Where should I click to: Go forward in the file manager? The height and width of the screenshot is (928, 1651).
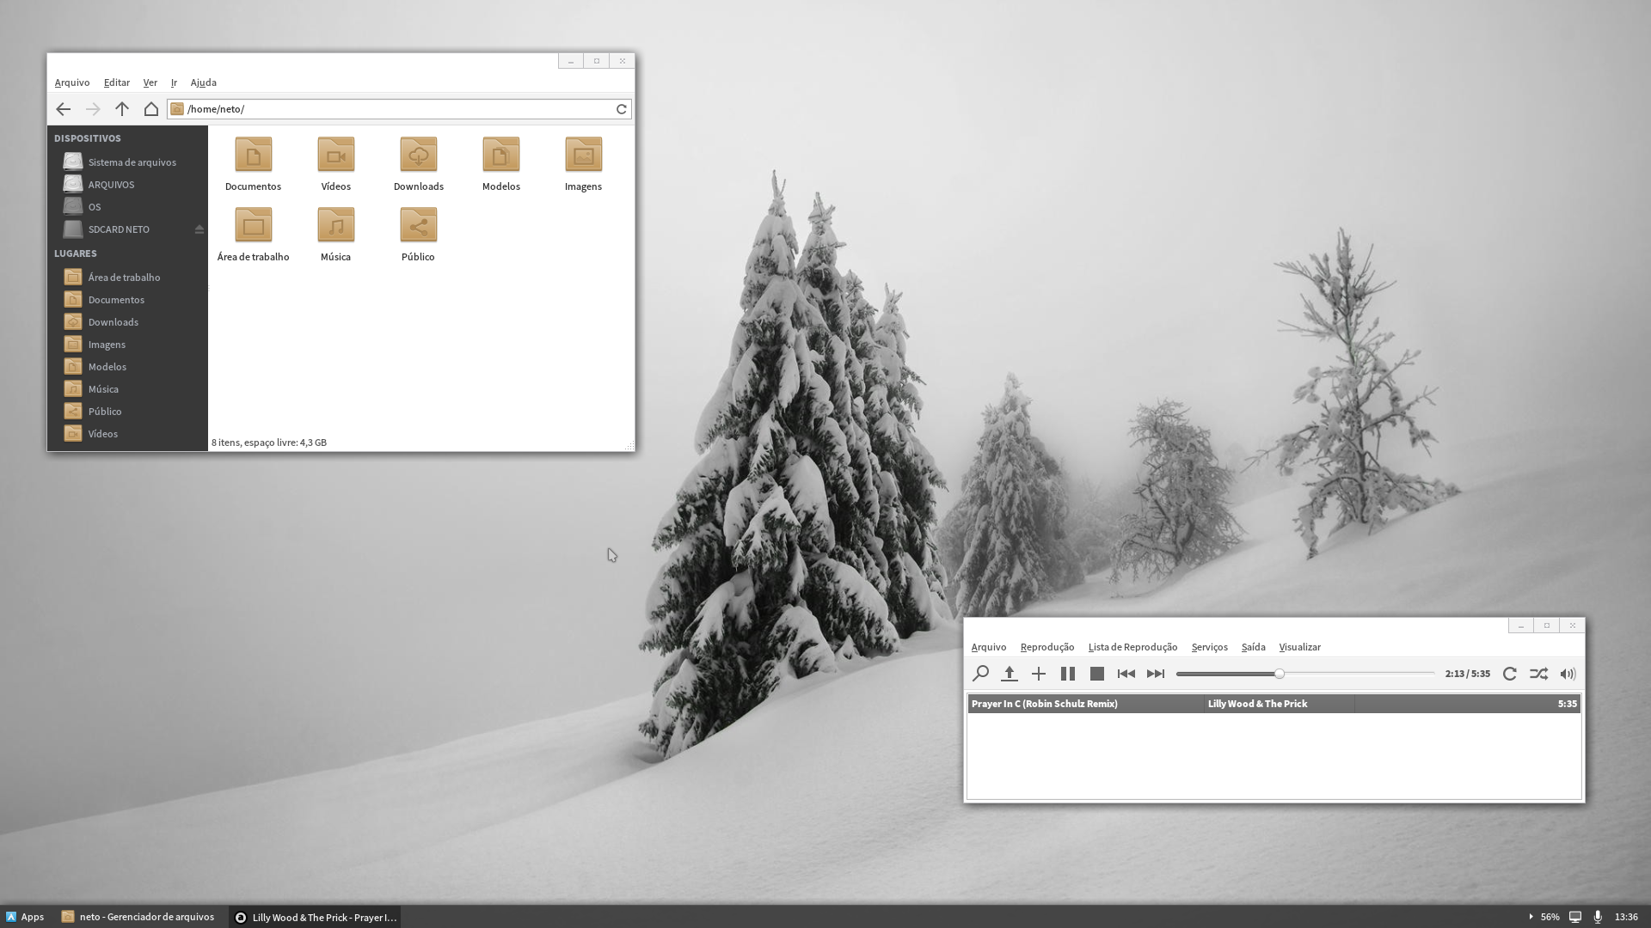point(93,109)
